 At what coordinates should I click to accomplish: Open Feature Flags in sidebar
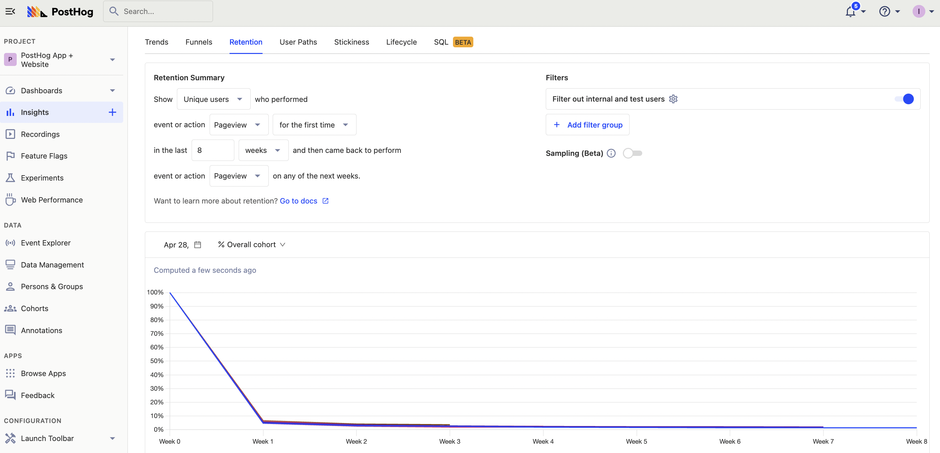[x=44, y=156]
